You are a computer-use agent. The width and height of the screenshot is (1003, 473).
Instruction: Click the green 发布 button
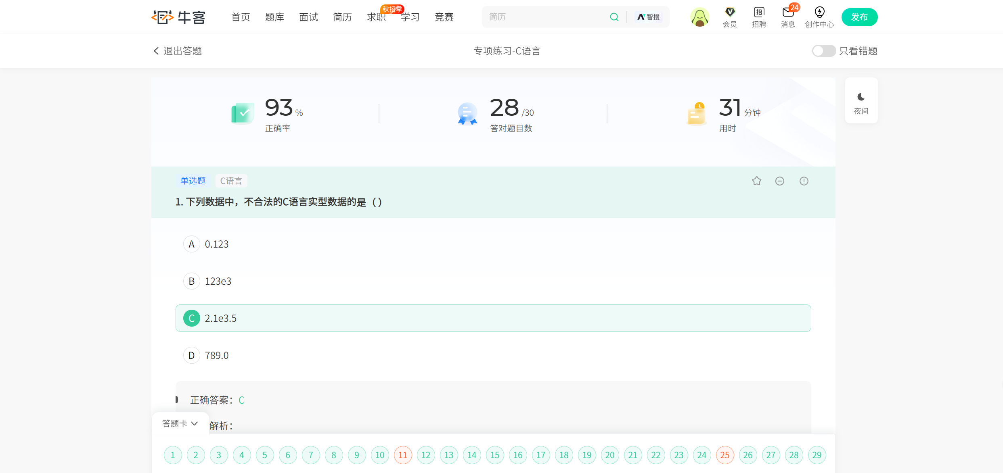pyautogui.click(x=859, y=17)
